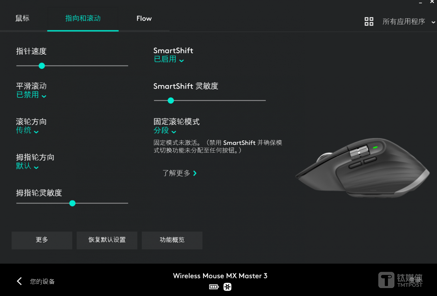This screenshot has height=296, width=437.
Task: Switch to the 鼠标 tab
Action: (22, 18)
